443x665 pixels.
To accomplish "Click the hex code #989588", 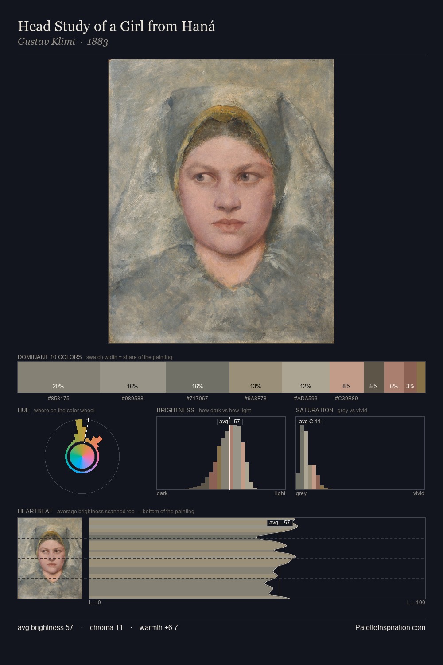I will point(132,399).
